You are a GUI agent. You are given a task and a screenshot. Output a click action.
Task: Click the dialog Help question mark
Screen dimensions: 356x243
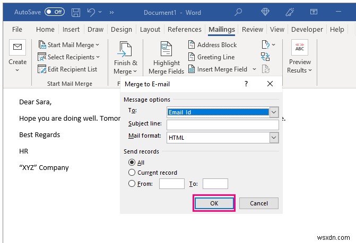tap(246, 84)
